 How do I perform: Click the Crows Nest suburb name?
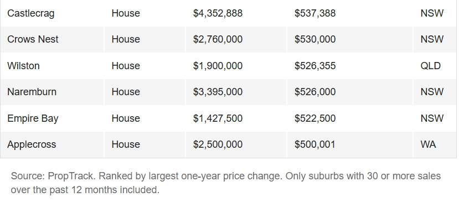pyautogui.click(x=33, y=39)
